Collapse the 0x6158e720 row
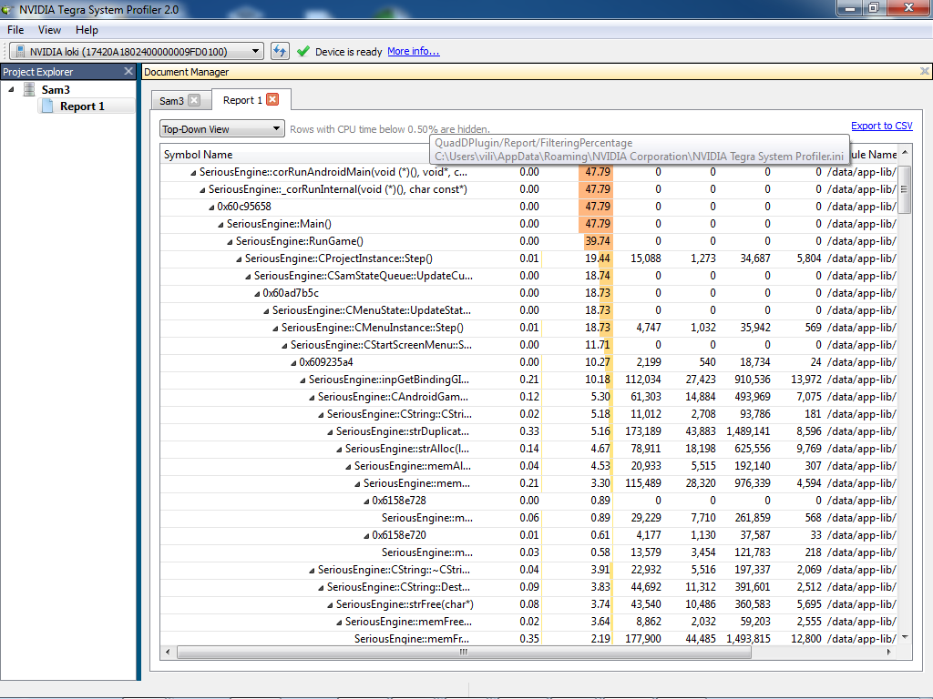The image size is (933, 699). (366, 535)
